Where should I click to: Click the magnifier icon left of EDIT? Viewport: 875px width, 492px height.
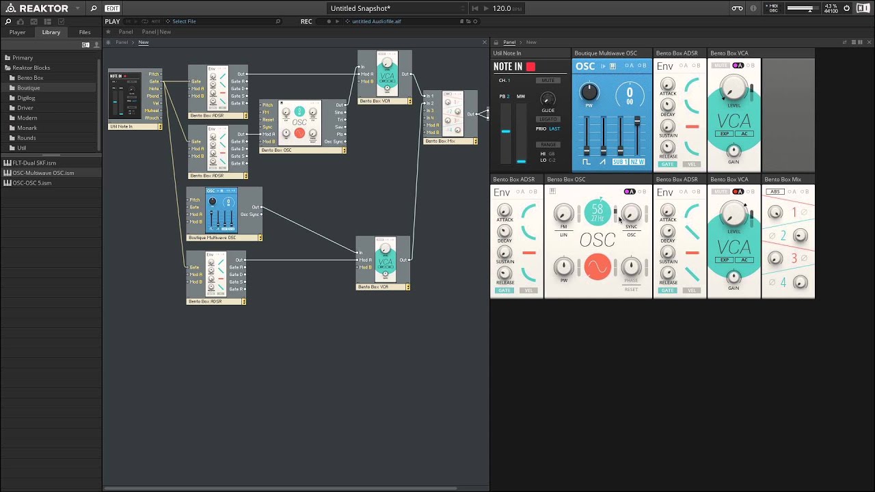[94, 8]
